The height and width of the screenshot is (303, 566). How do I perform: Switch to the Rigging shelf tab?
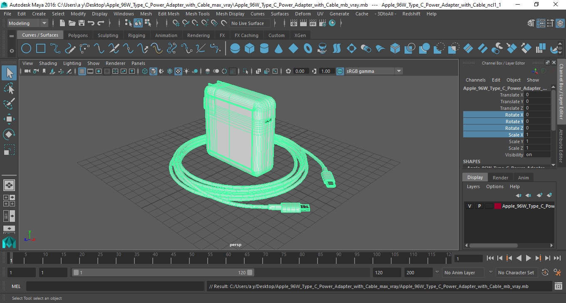click(137, 35)
